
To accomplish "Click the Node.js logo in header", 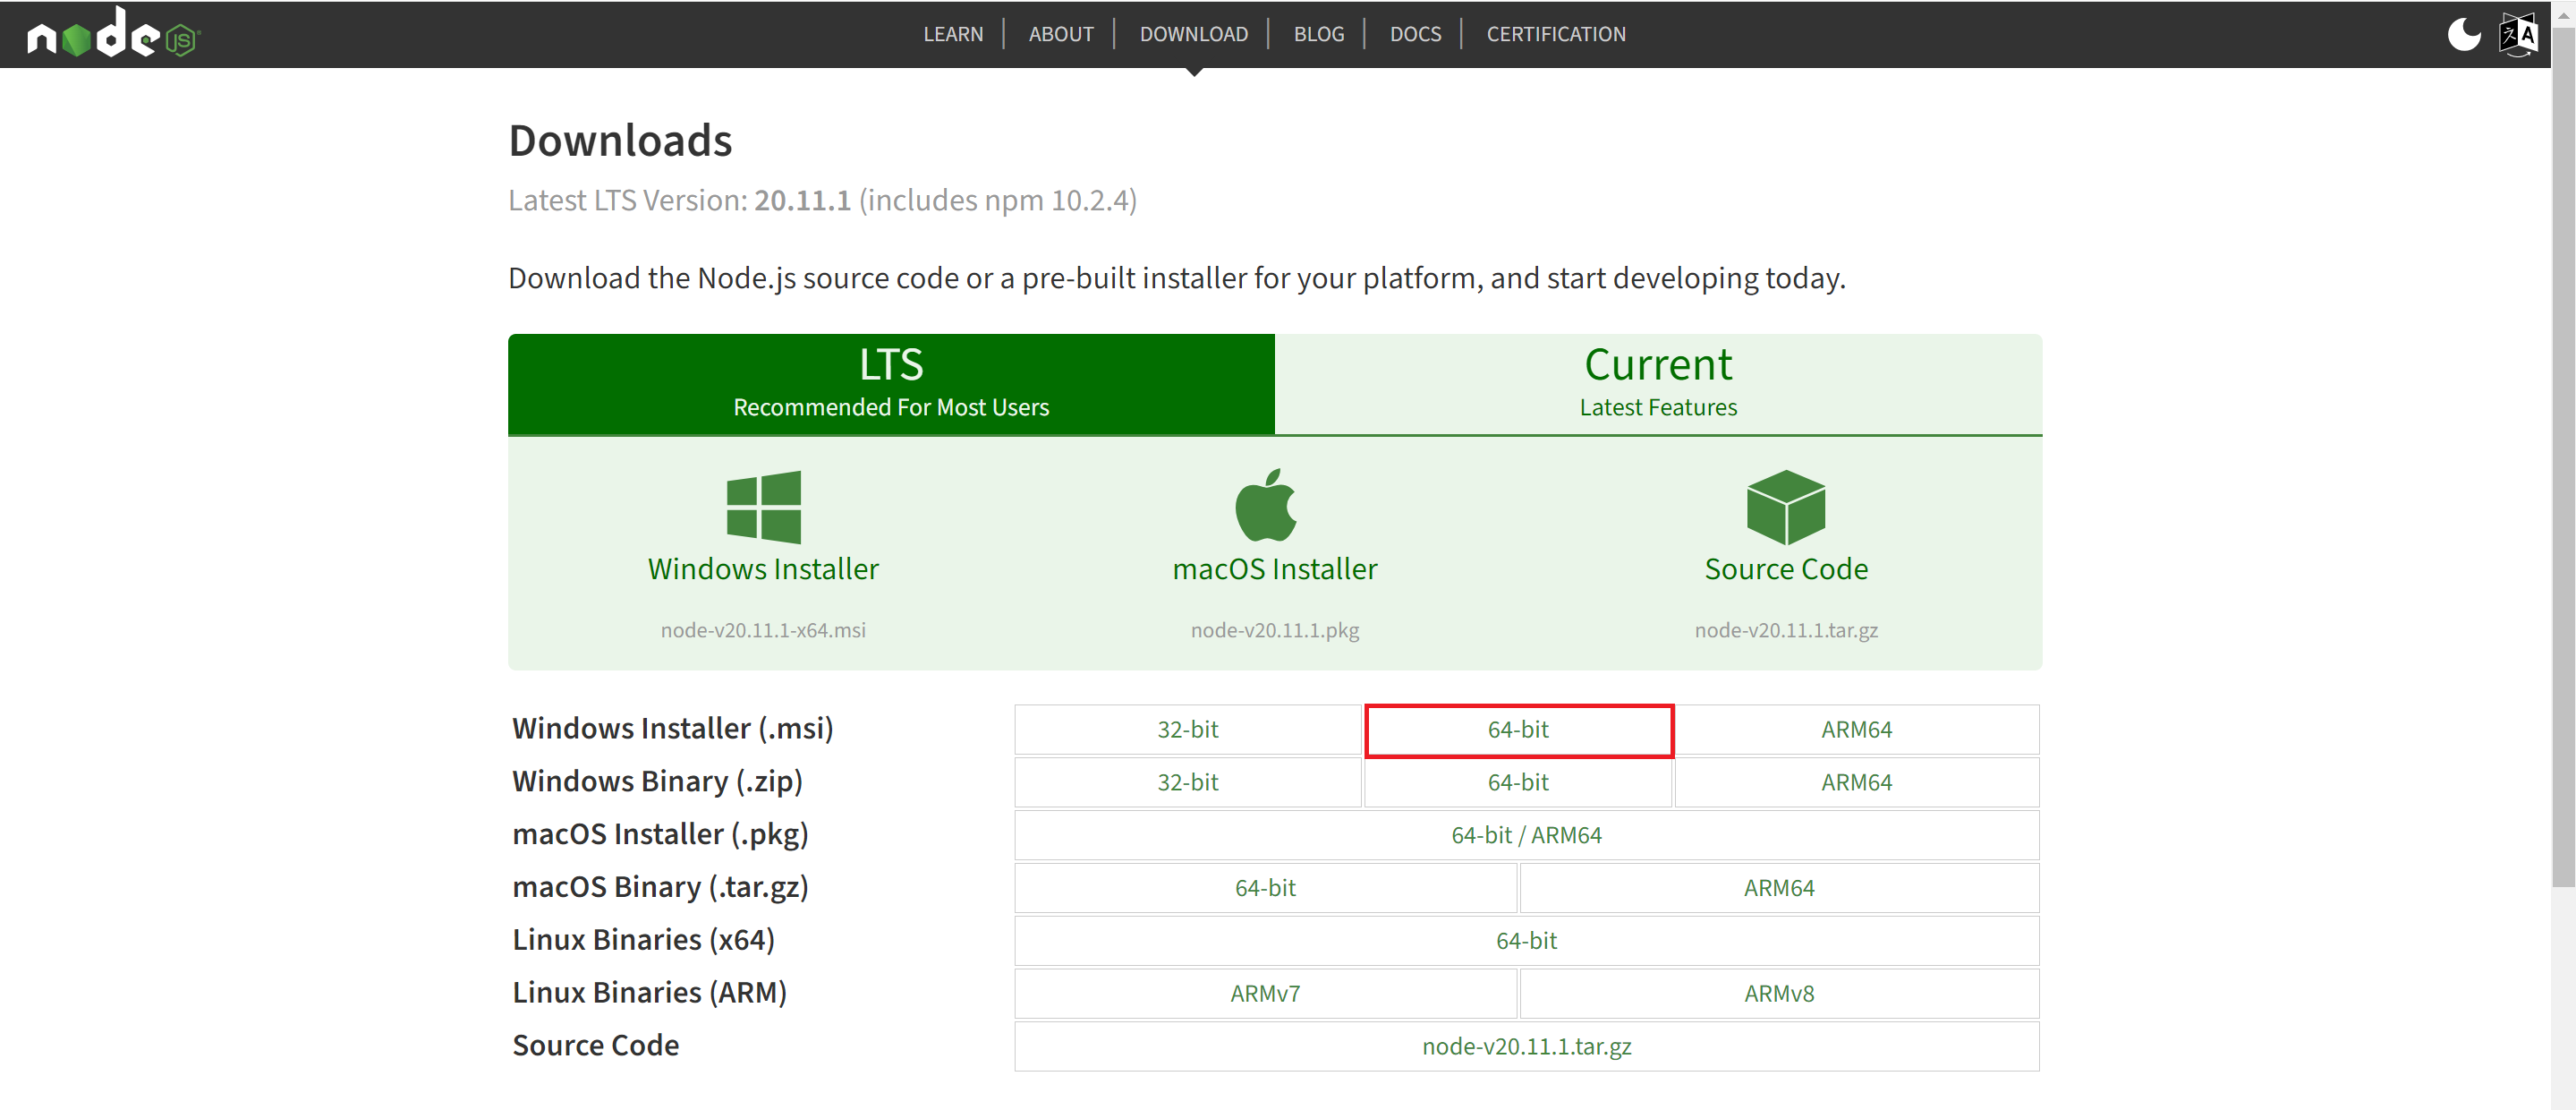I will (113, 34).
